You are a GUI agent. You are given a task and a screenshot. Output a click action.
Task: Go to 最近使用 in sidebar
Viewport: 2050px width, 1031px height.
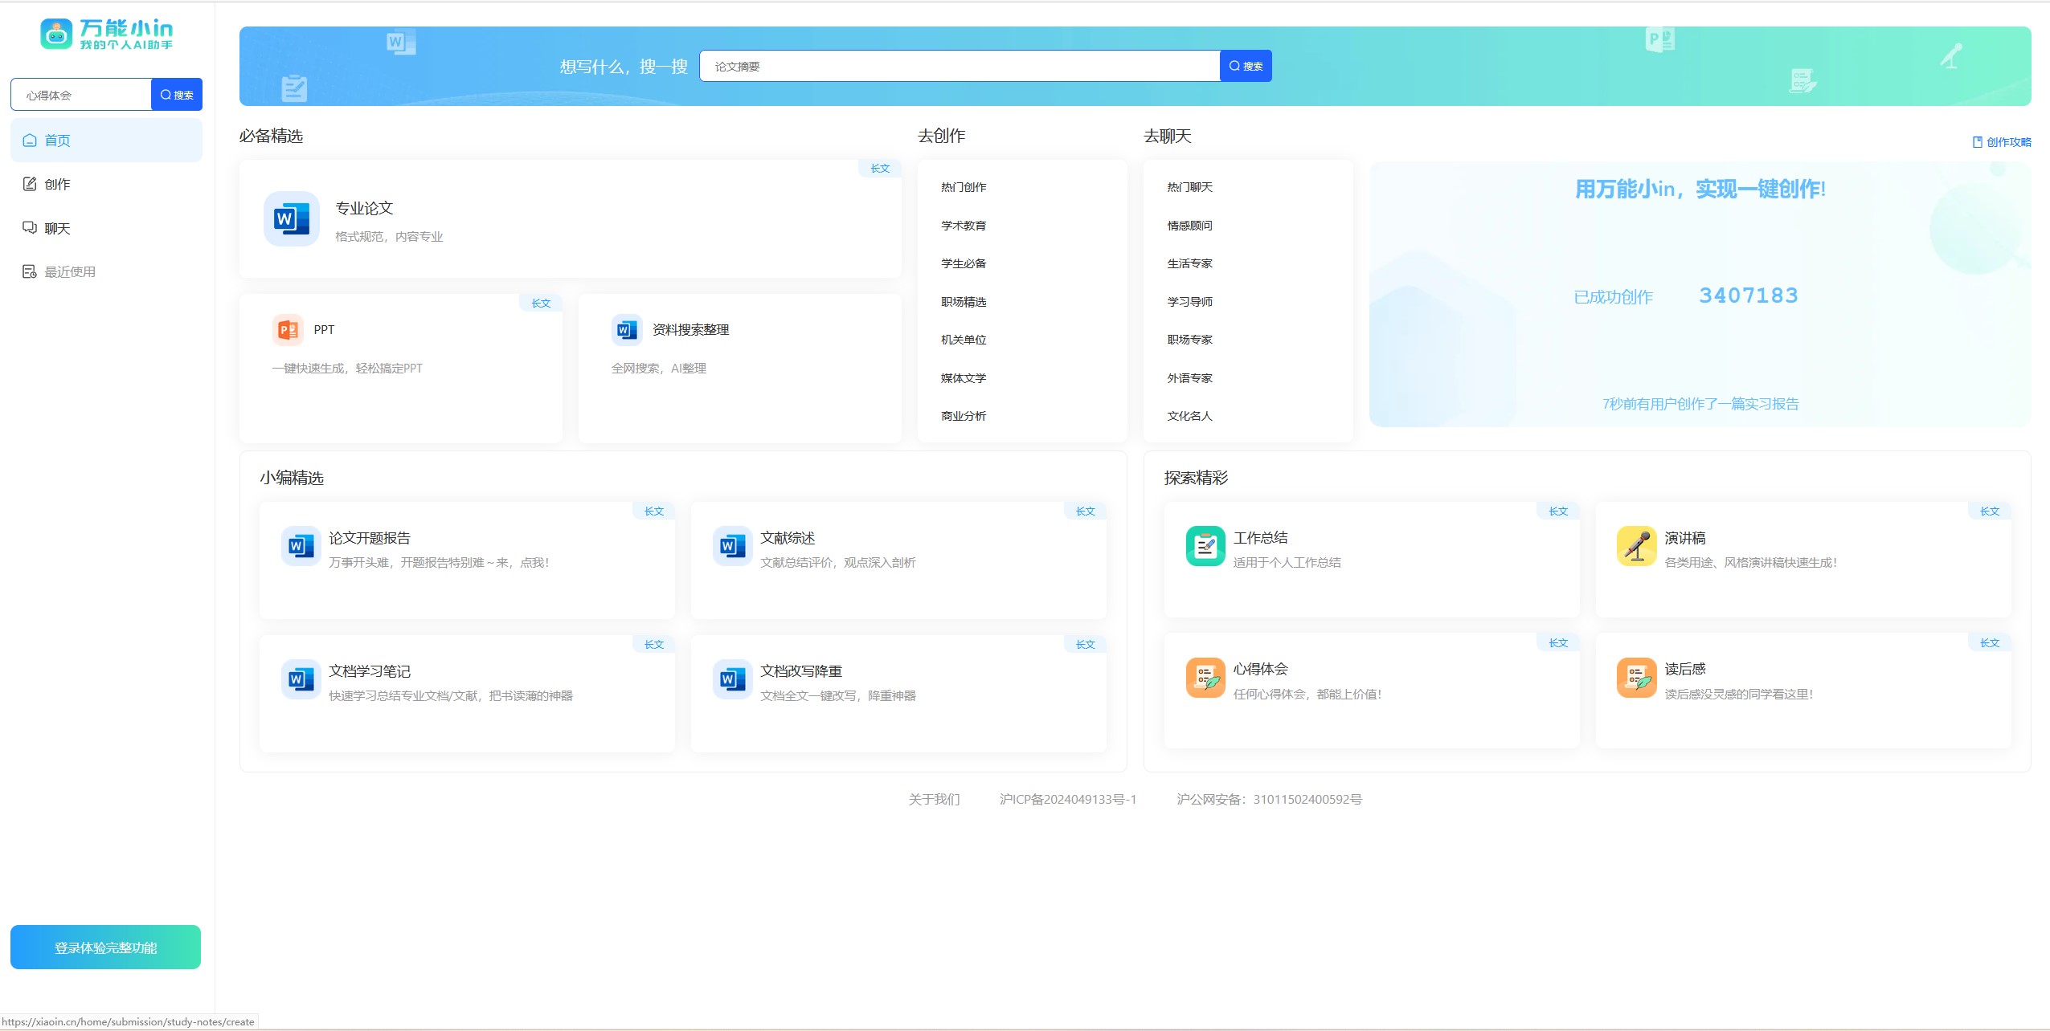(x=69, y=271)
